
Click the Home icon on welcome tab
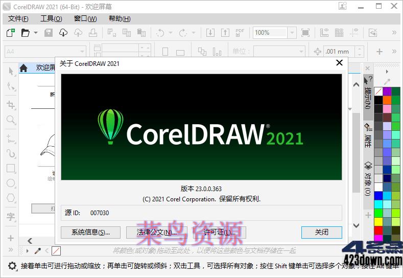coord(23,68)
